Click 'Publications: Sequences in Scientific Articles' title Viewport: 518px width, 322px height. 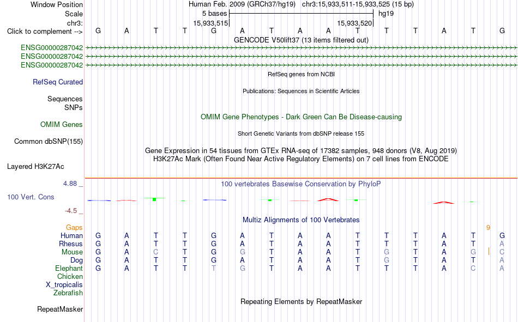[x=301, y=91]
